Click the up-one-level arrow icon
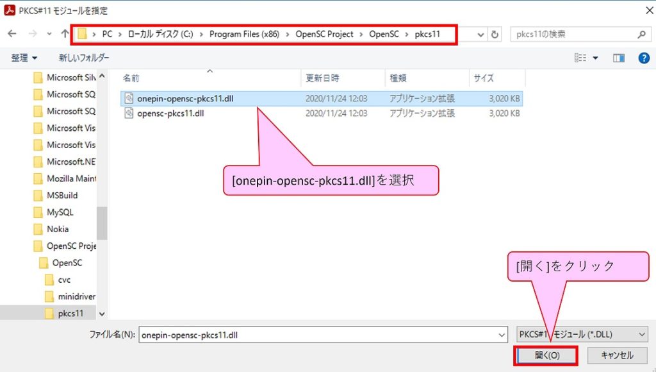 pos(65,34)
